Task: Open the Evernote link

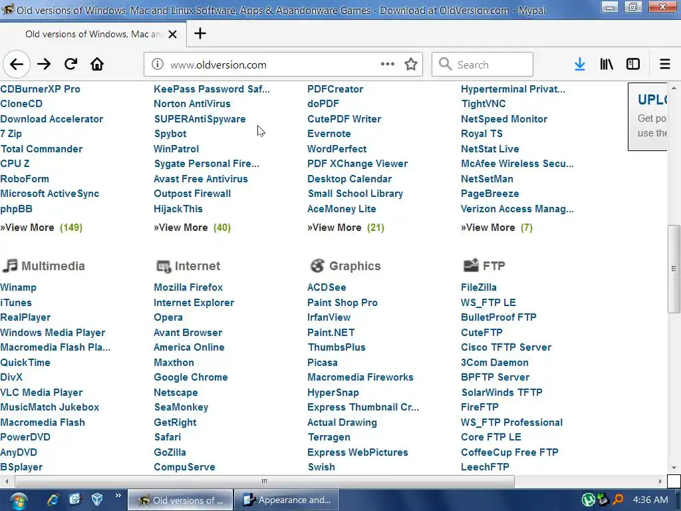Action: point(329,134)
